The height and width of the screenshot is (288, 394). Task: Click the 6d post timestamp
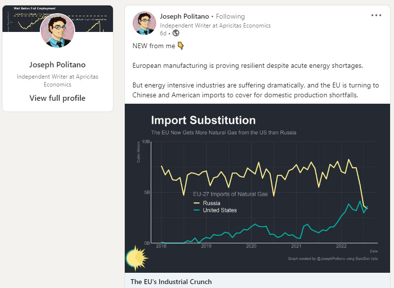pos(163,33)
